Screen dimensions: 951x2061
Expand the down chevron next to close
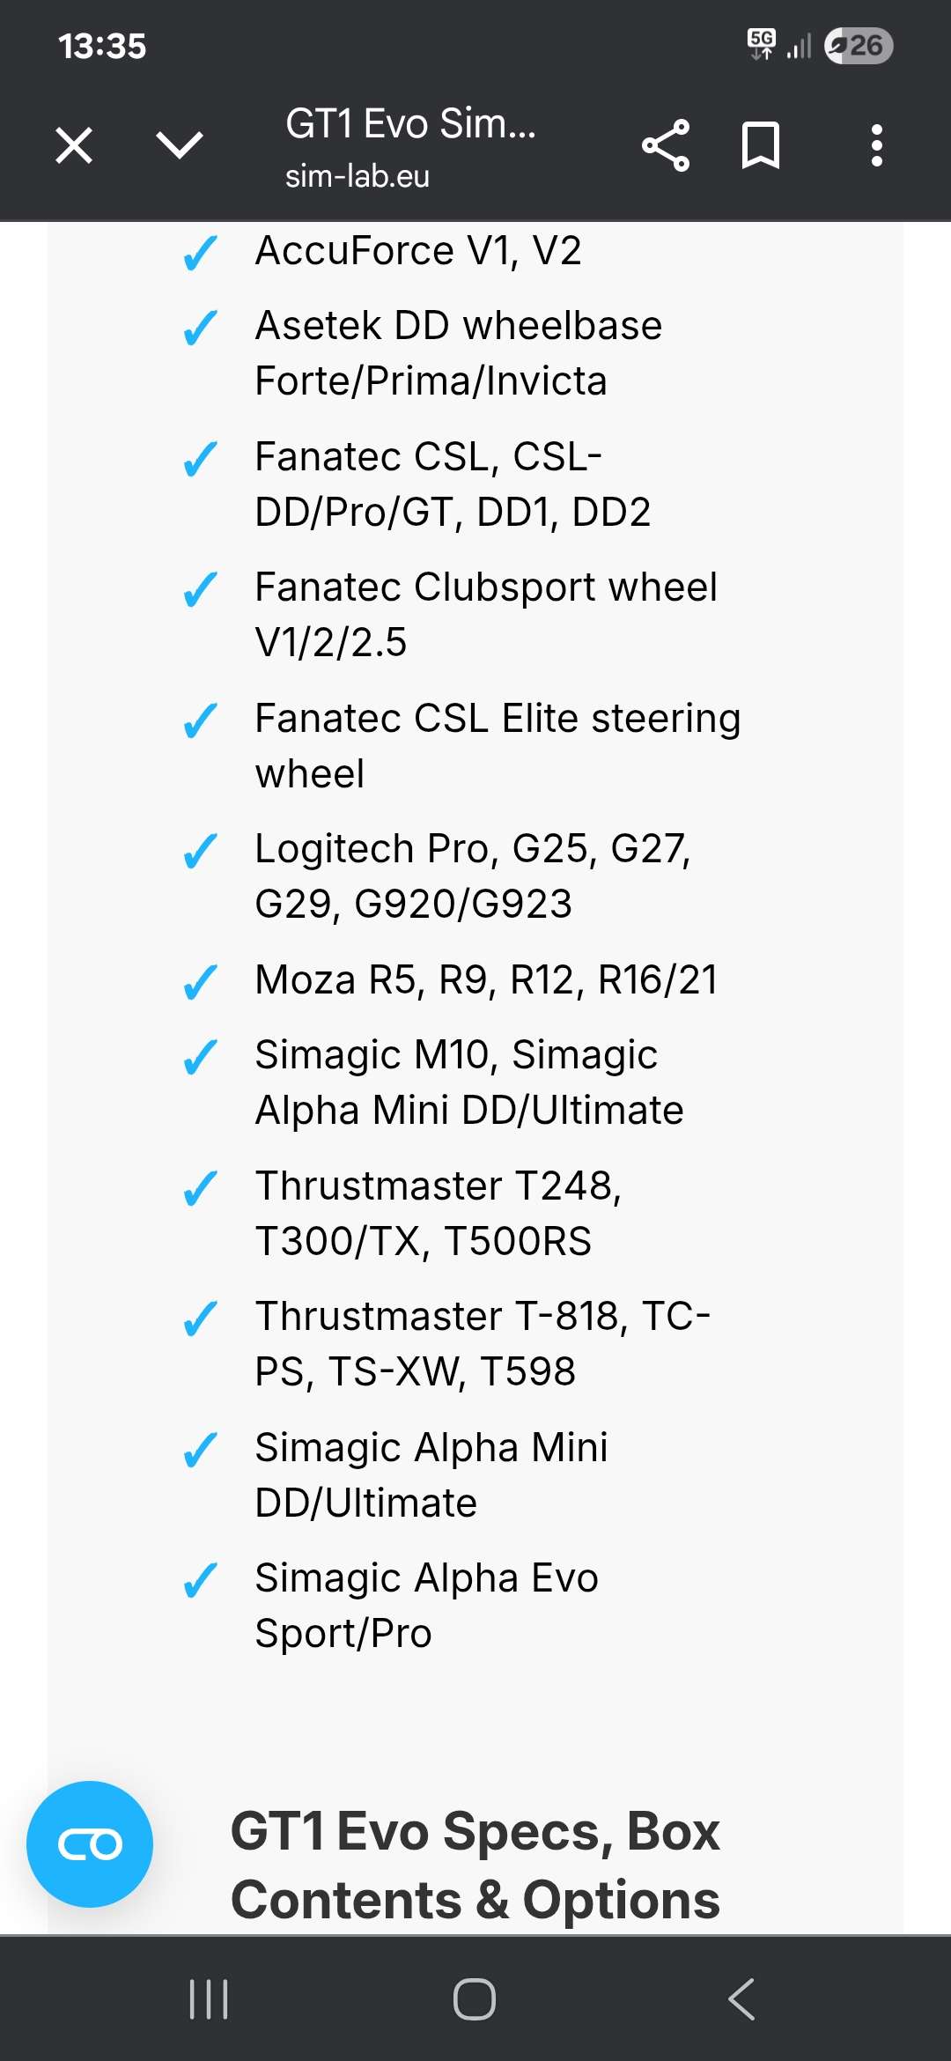[180, 145]
